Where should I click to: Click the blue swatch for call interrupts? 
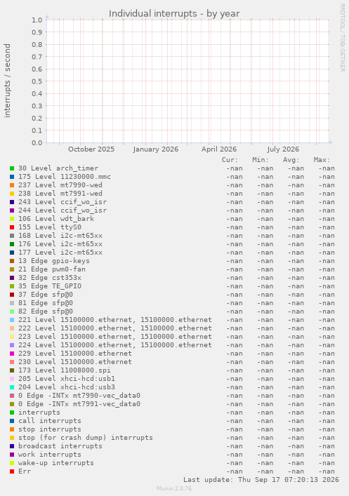(x=12, y=421)
